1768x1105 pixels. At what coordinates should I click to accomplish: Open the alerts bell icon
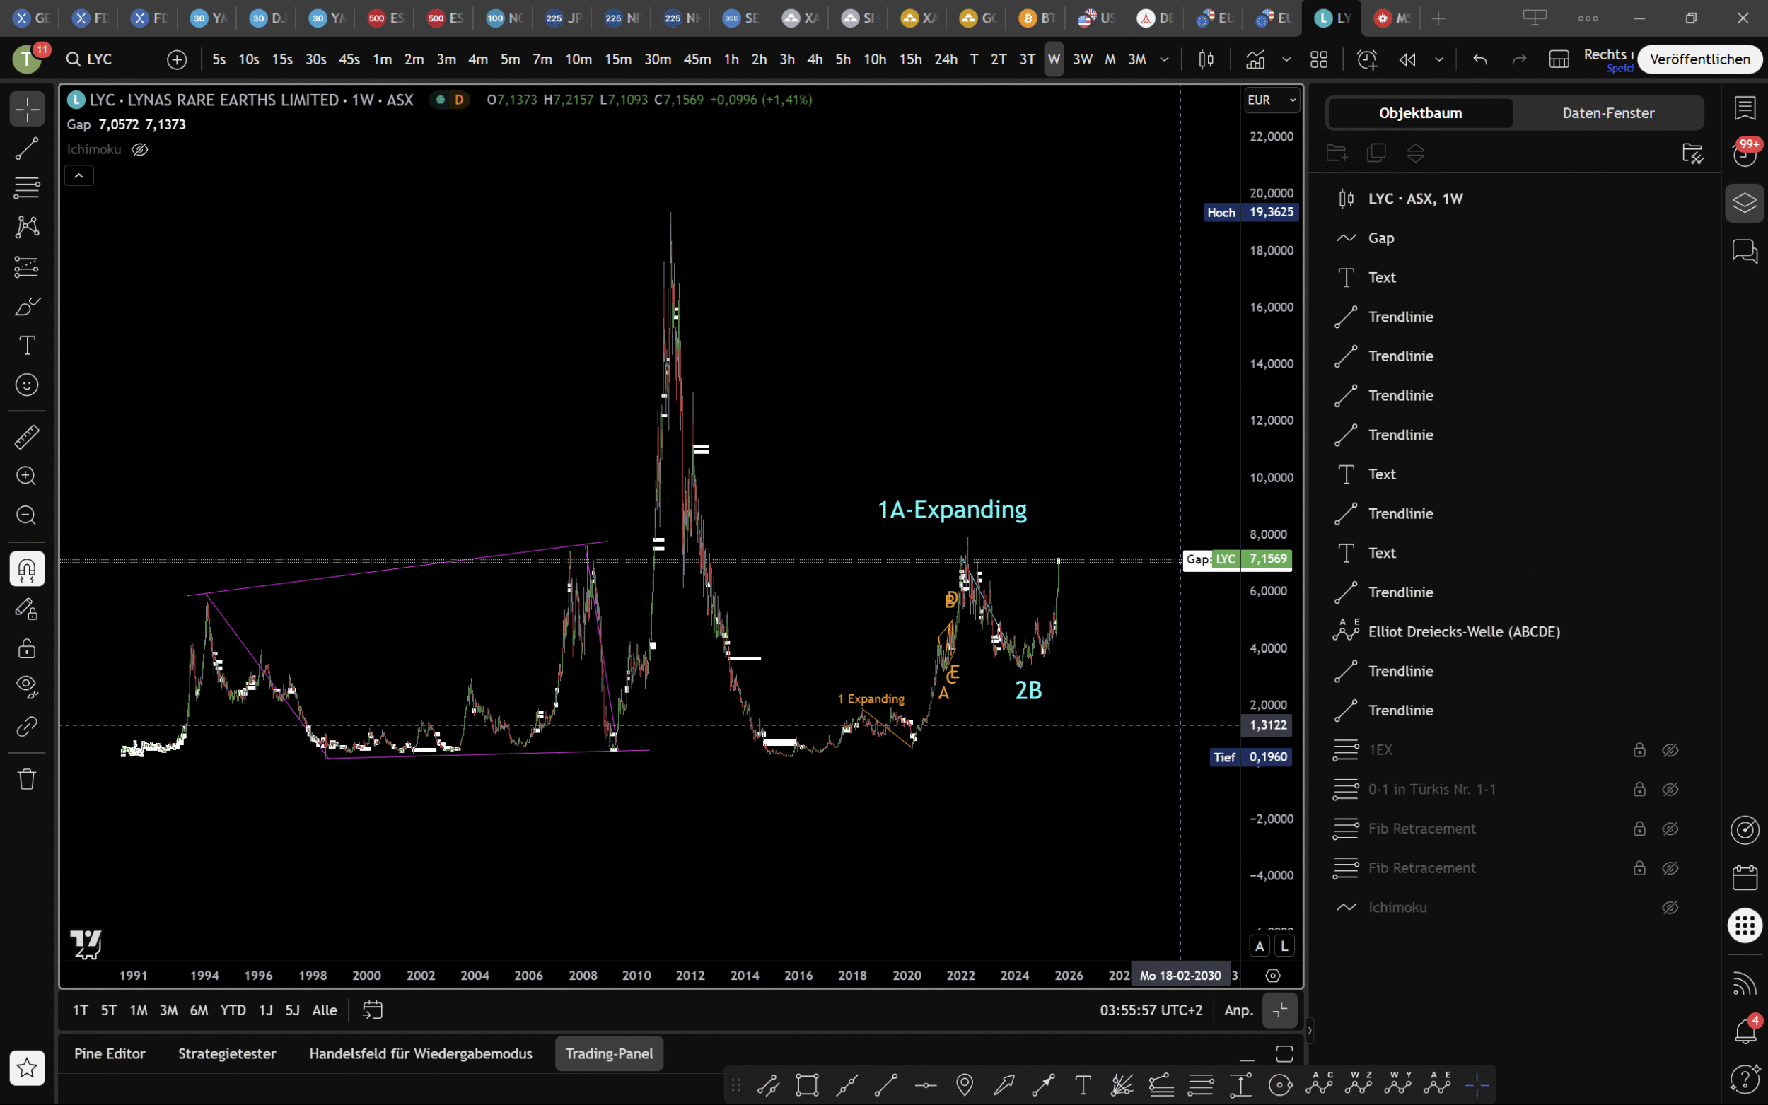1745,1031
